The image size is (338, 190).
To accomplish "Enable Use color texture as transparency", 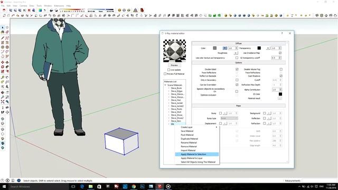I will [x=237, y=58].
